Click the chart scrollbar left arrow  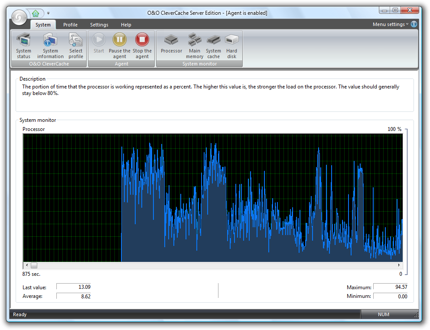click(x=26, y=265)
